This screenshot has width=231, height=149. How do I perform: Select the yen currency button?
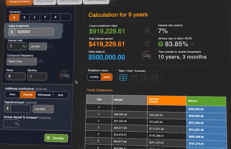point(55,17)
